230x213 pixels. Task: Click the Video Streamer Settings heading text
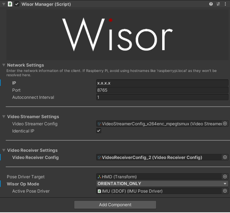[x=33, y=117]
